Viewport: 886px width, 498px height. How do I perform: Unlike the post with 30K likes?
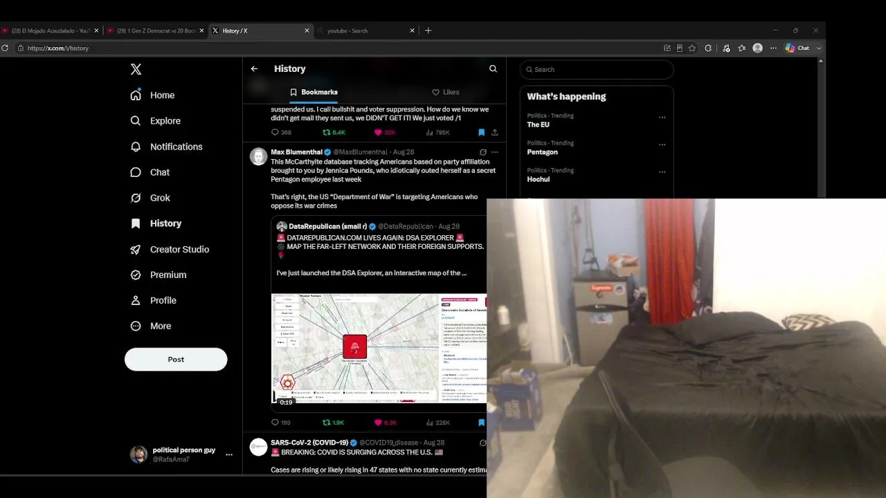[x=384, y=132]
